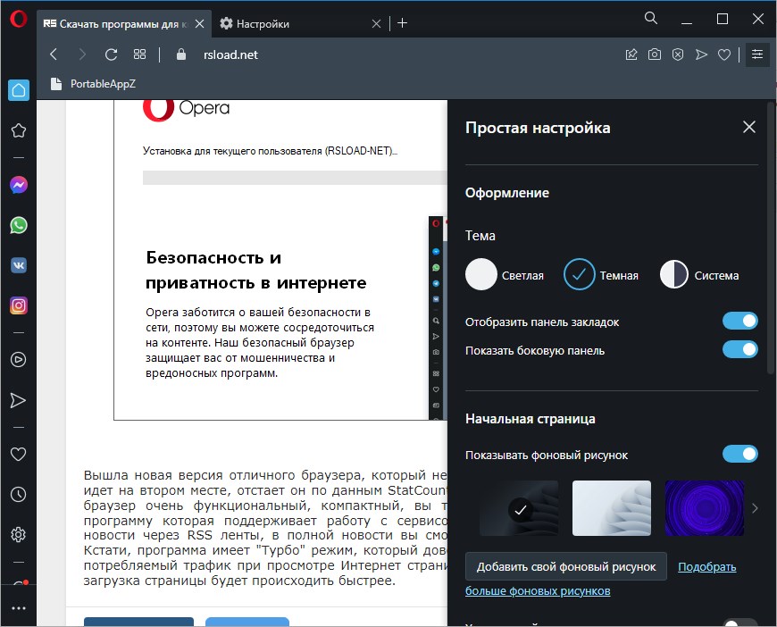777x627 pixels.
Task: Close the Простая настройка panel
Action: pyautogui.click(x=749, y=127)
